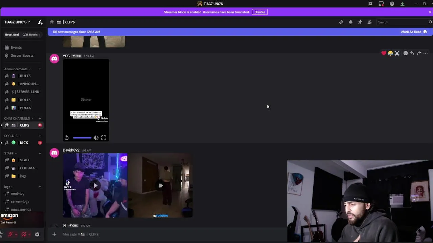The width and height of the screenshot is (433, 243).
Task: Add channel to CHAT CHANNELS category
Action: (40, 118)
